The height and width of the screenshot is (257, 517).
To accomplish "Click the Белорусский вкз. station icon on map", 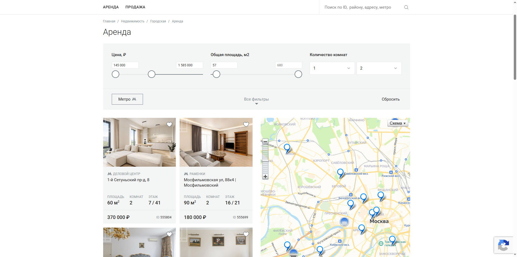I will click(351, 195).
